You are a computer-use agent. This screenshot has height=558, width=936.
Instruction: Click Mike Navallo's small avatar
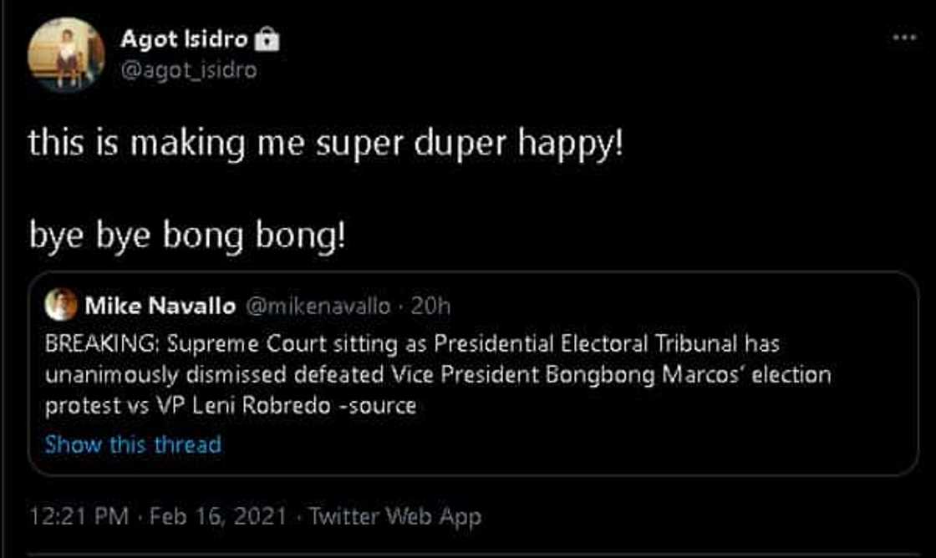[61, 305]
